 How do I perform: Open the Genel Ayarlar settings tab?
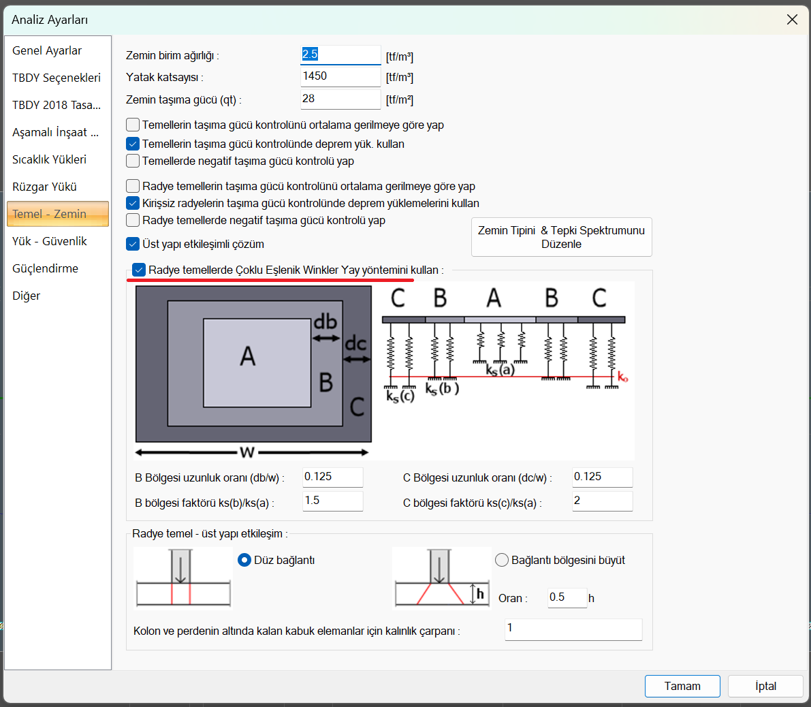click(x=47, y=50)
